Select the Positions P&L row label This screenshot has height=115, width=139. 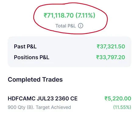[x=32, y=57]
